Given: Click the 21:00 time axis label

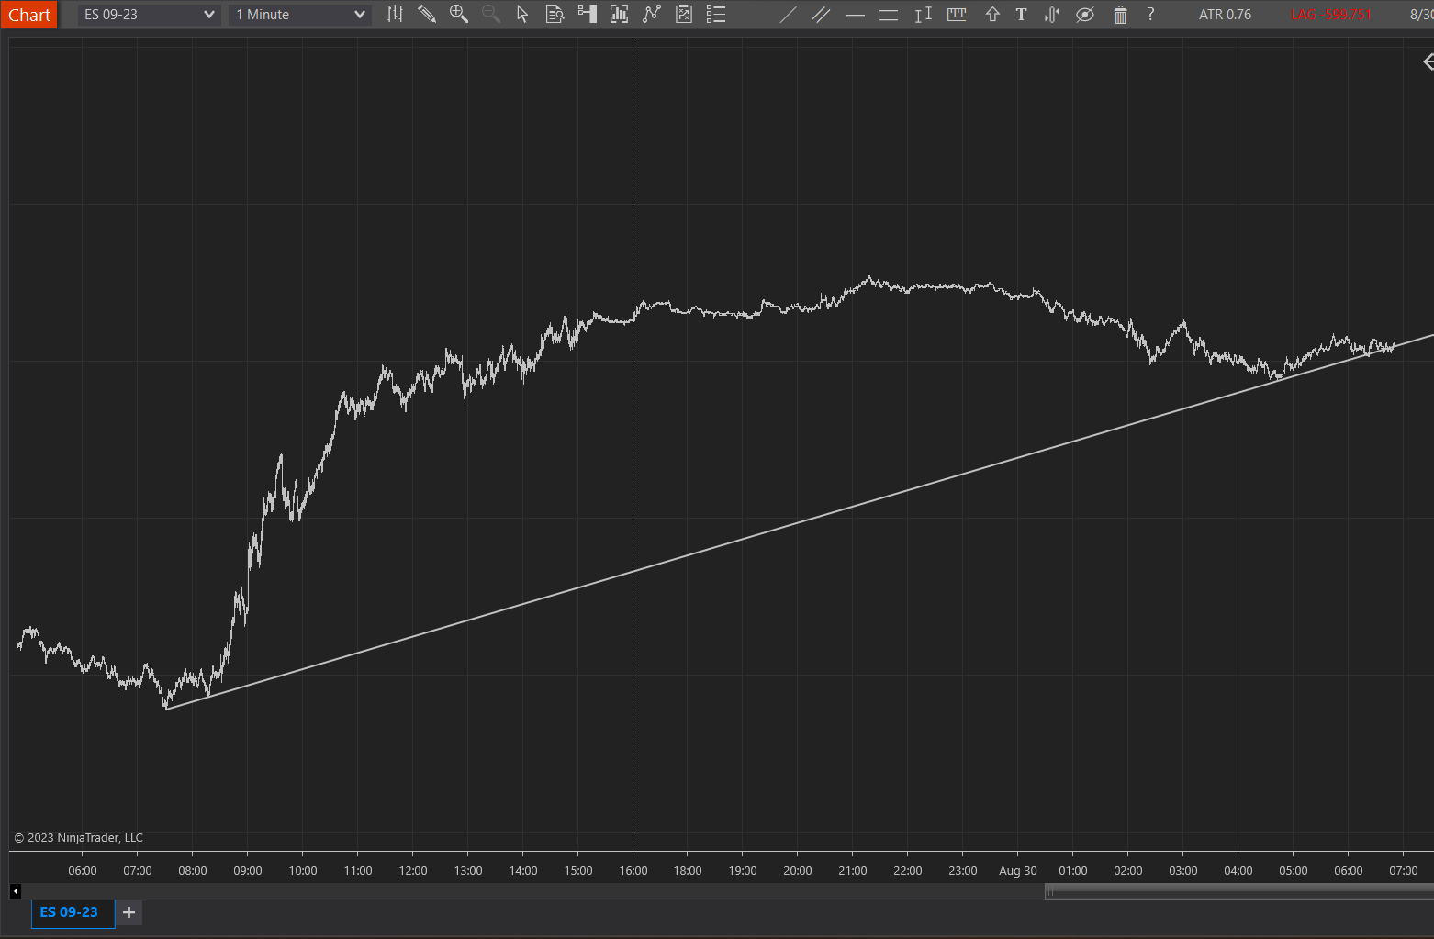Looking at the screenshot, I should pos(853,870).
